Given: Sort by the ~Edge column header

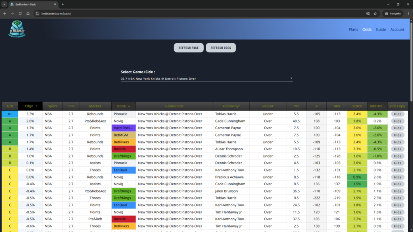Looking at the screenshot, I should pyautogui.click(x=30, y=106).
